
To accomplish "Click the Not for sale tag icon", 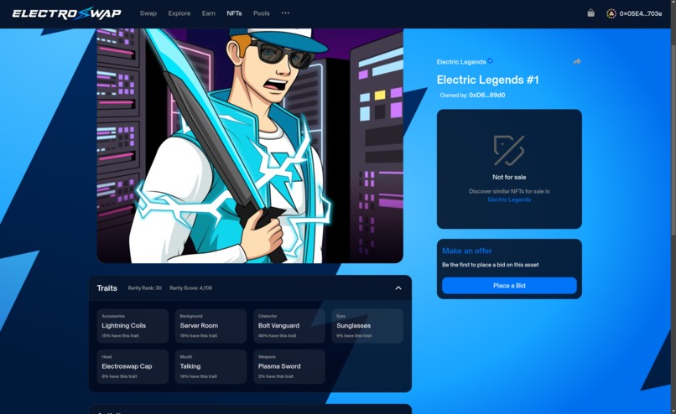I will (x=509, y=150).
